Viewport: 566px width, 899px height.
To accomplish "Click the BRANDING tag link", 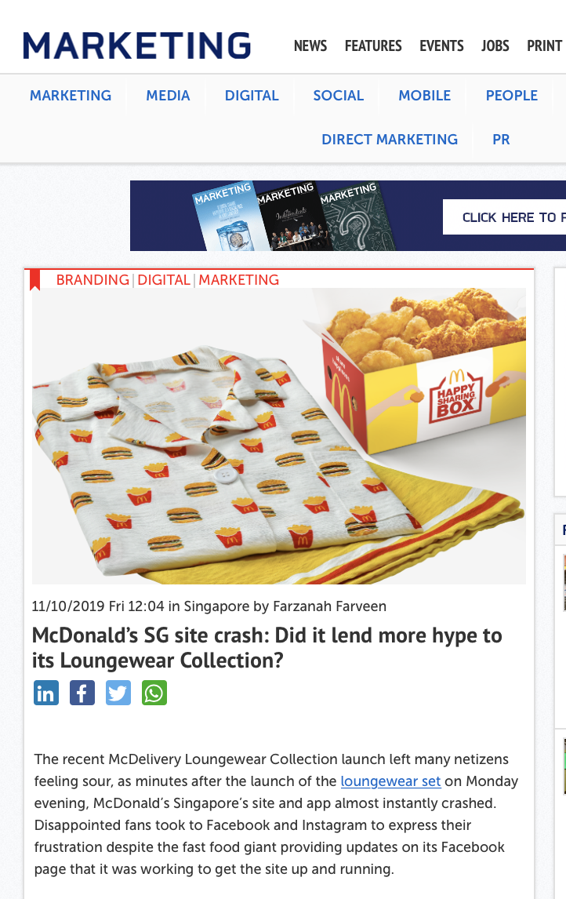I will click(93, 280).
